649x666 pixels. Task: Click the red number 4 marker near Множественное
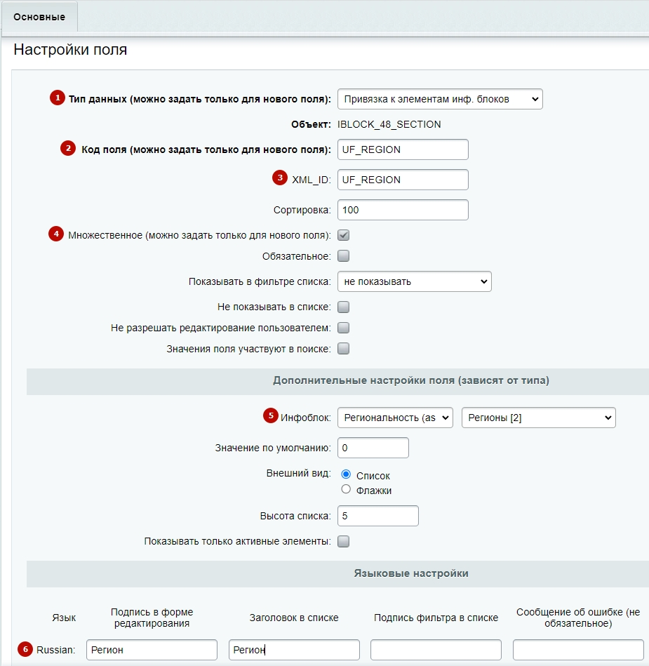pyautogui.click(x=56, y=234)
